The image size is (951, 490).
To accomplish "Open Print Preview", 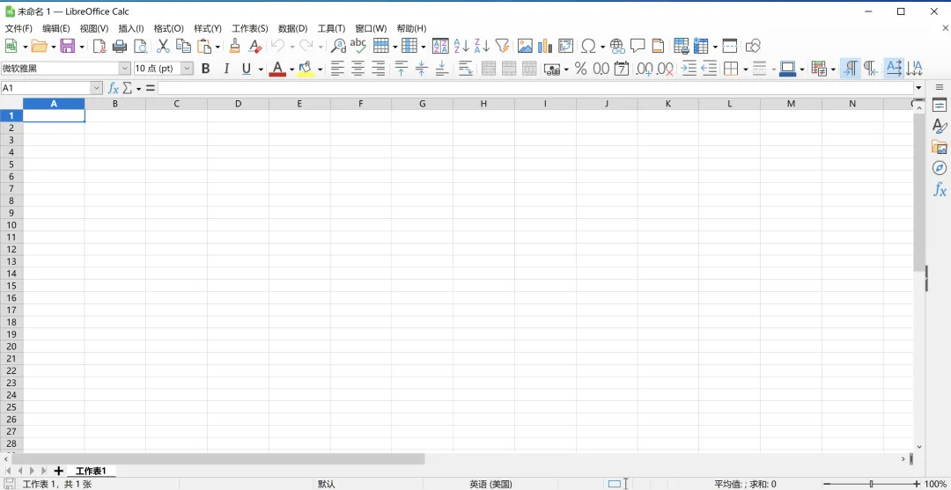I will point(141,46).
